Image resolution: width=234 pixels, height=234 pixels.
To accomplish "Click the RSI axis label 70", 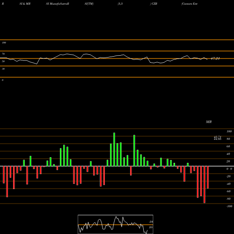I will (3, 54).
